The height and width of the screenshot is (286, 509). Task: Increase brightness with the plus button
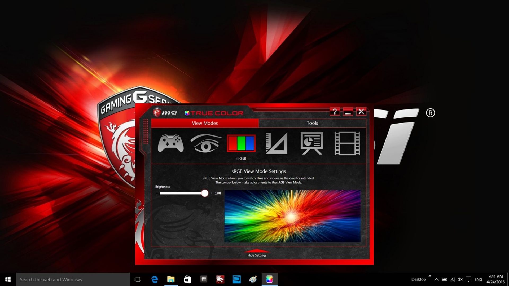[211, 193]
